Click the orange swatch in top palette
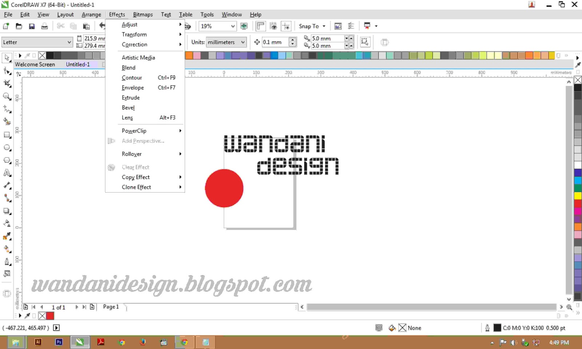Screen dimensions: 582x349 tap(189, 55)
